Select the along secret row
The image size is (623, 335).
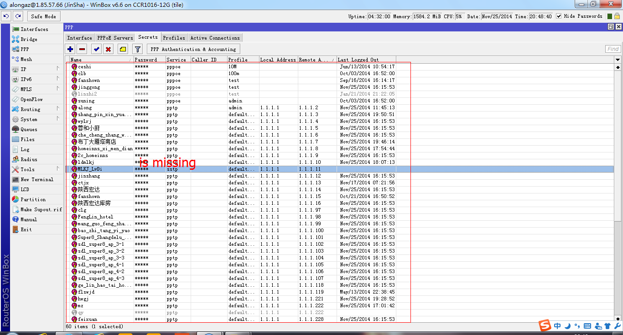pos(340,107)
